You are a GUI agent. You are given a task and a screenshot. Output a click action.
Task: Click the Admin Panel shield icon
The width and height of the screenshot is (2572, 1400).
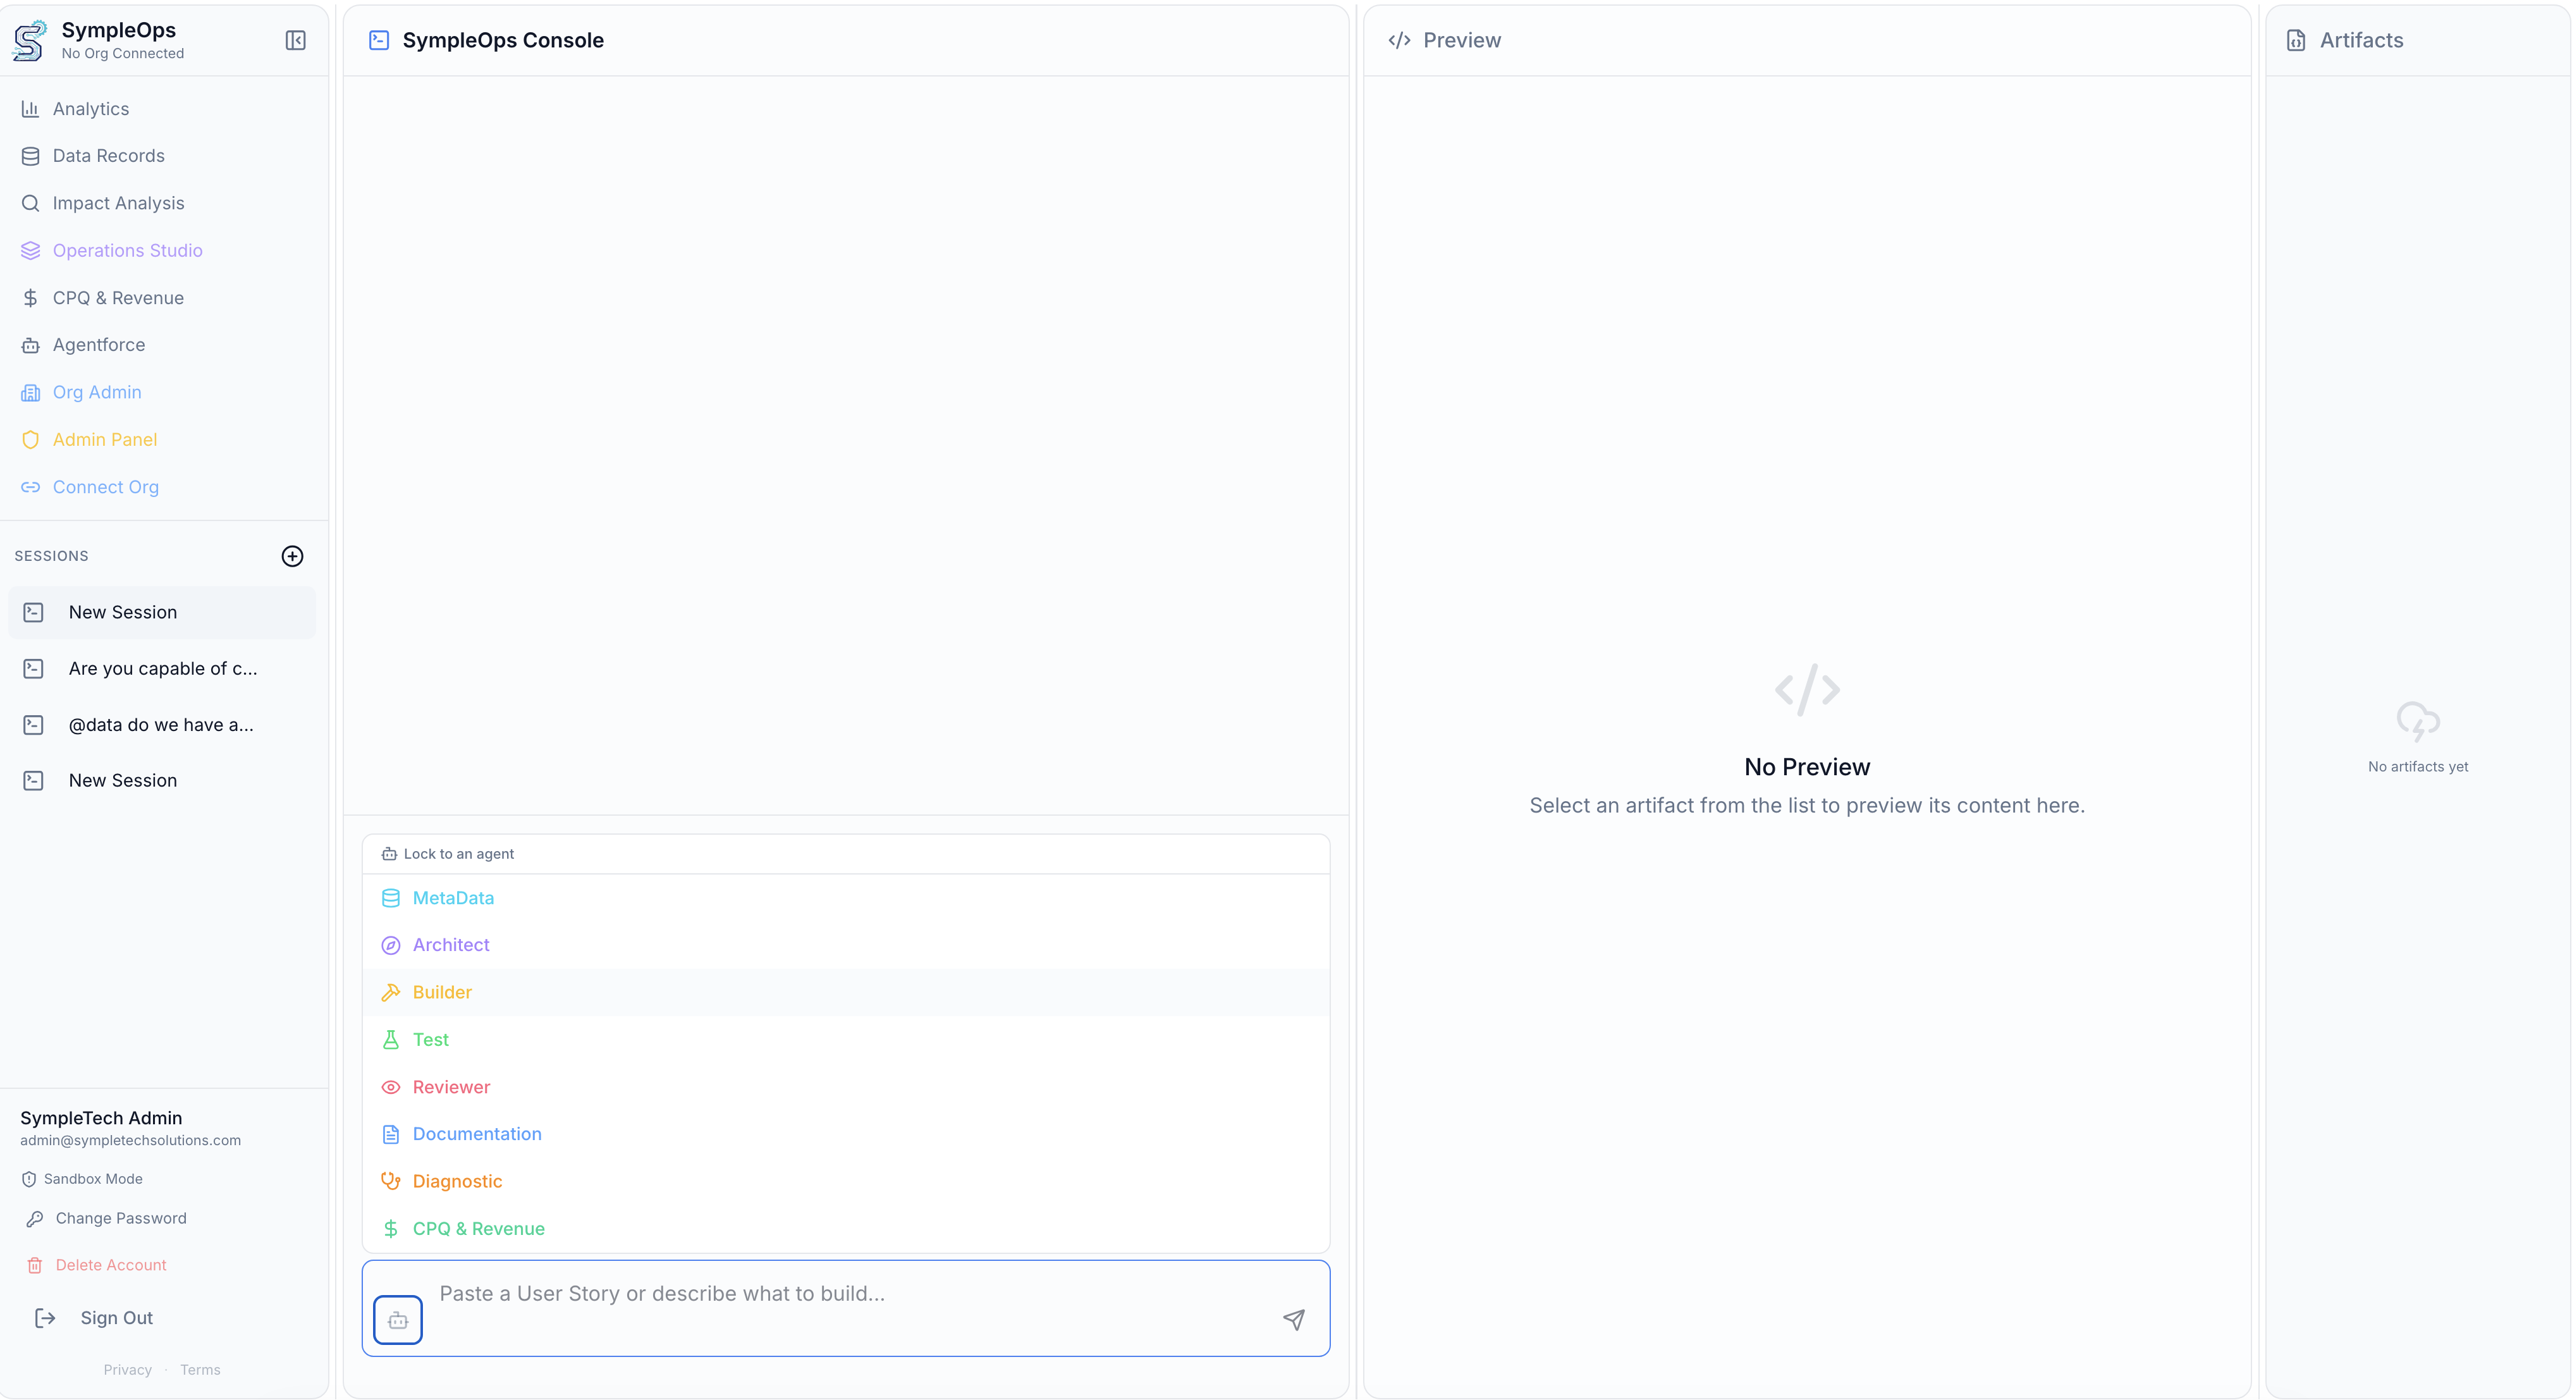[30, 439]
